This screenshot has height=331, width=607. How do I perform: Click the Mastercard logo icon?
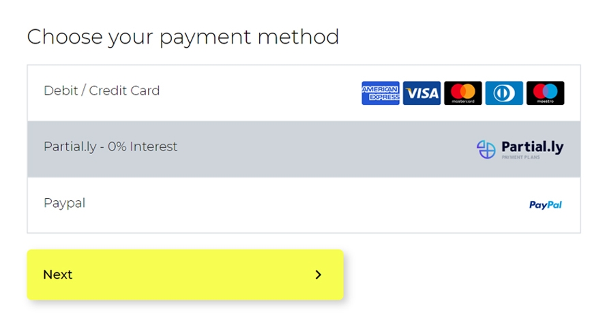[x=462, y=93]
